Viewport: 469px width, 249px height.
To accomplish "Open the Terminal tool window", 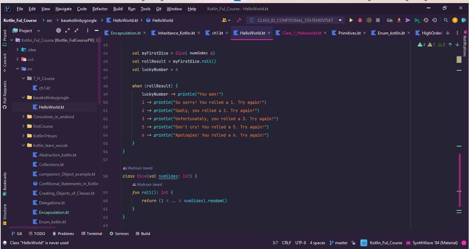I will point(91,233).
